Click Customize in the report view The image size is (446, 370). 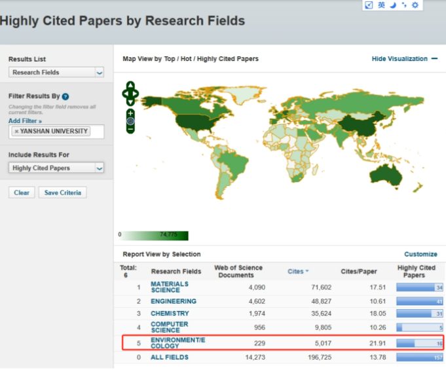point(420,254)
